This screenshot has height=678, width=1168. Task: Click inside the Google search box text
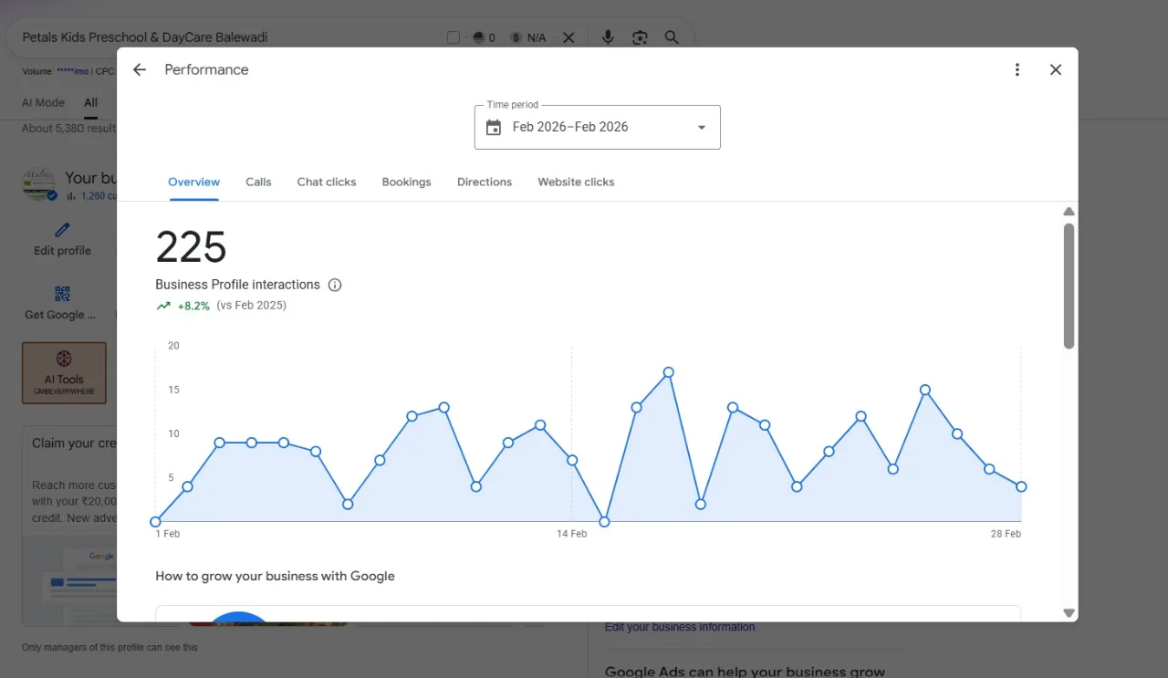(145, 37)
